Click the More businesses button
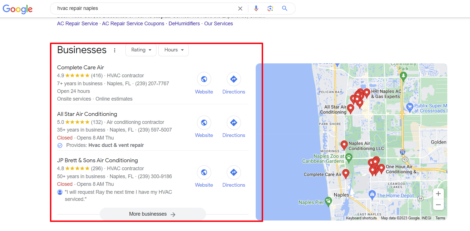The height and width of the screenshot is (231, 470). [x=153, y=214]
